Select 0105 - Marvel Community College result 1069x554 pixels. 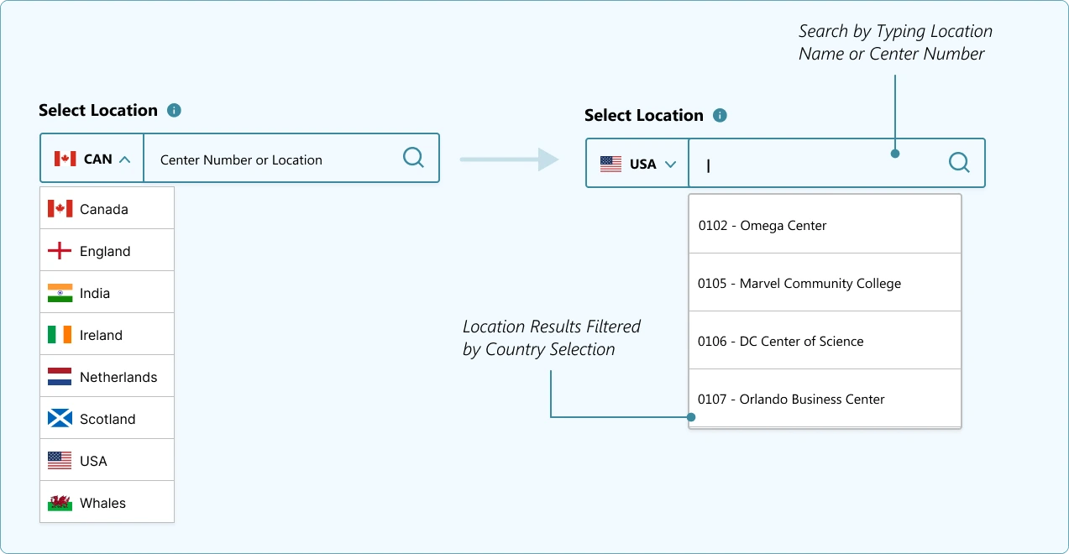point(825,282)
